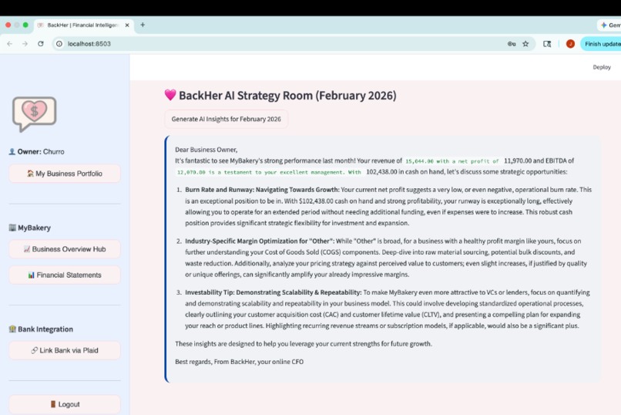621x415 pixels.
Task: Go back using browser back arrow
Action: coord(10,44)
